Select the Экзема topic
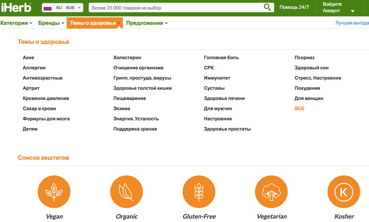 tap(121, 108)
